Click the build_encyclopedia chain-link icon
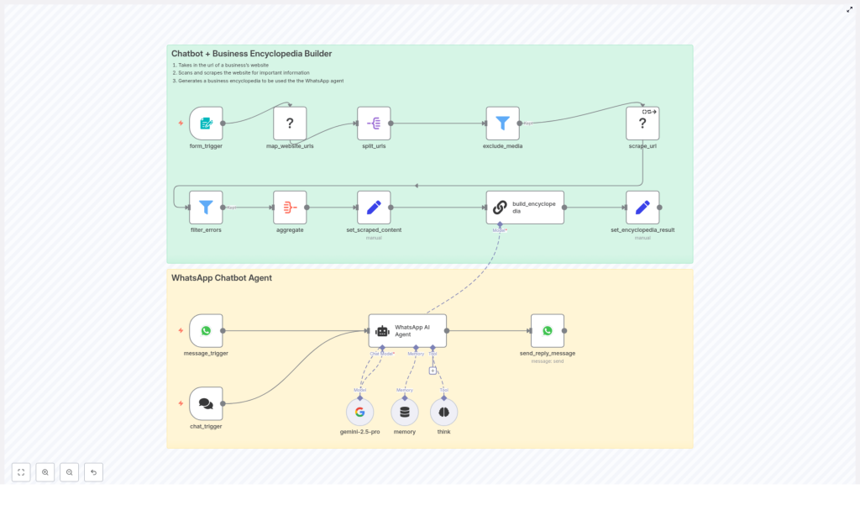Viewport: 860px width, 505px height. [502, 206]
